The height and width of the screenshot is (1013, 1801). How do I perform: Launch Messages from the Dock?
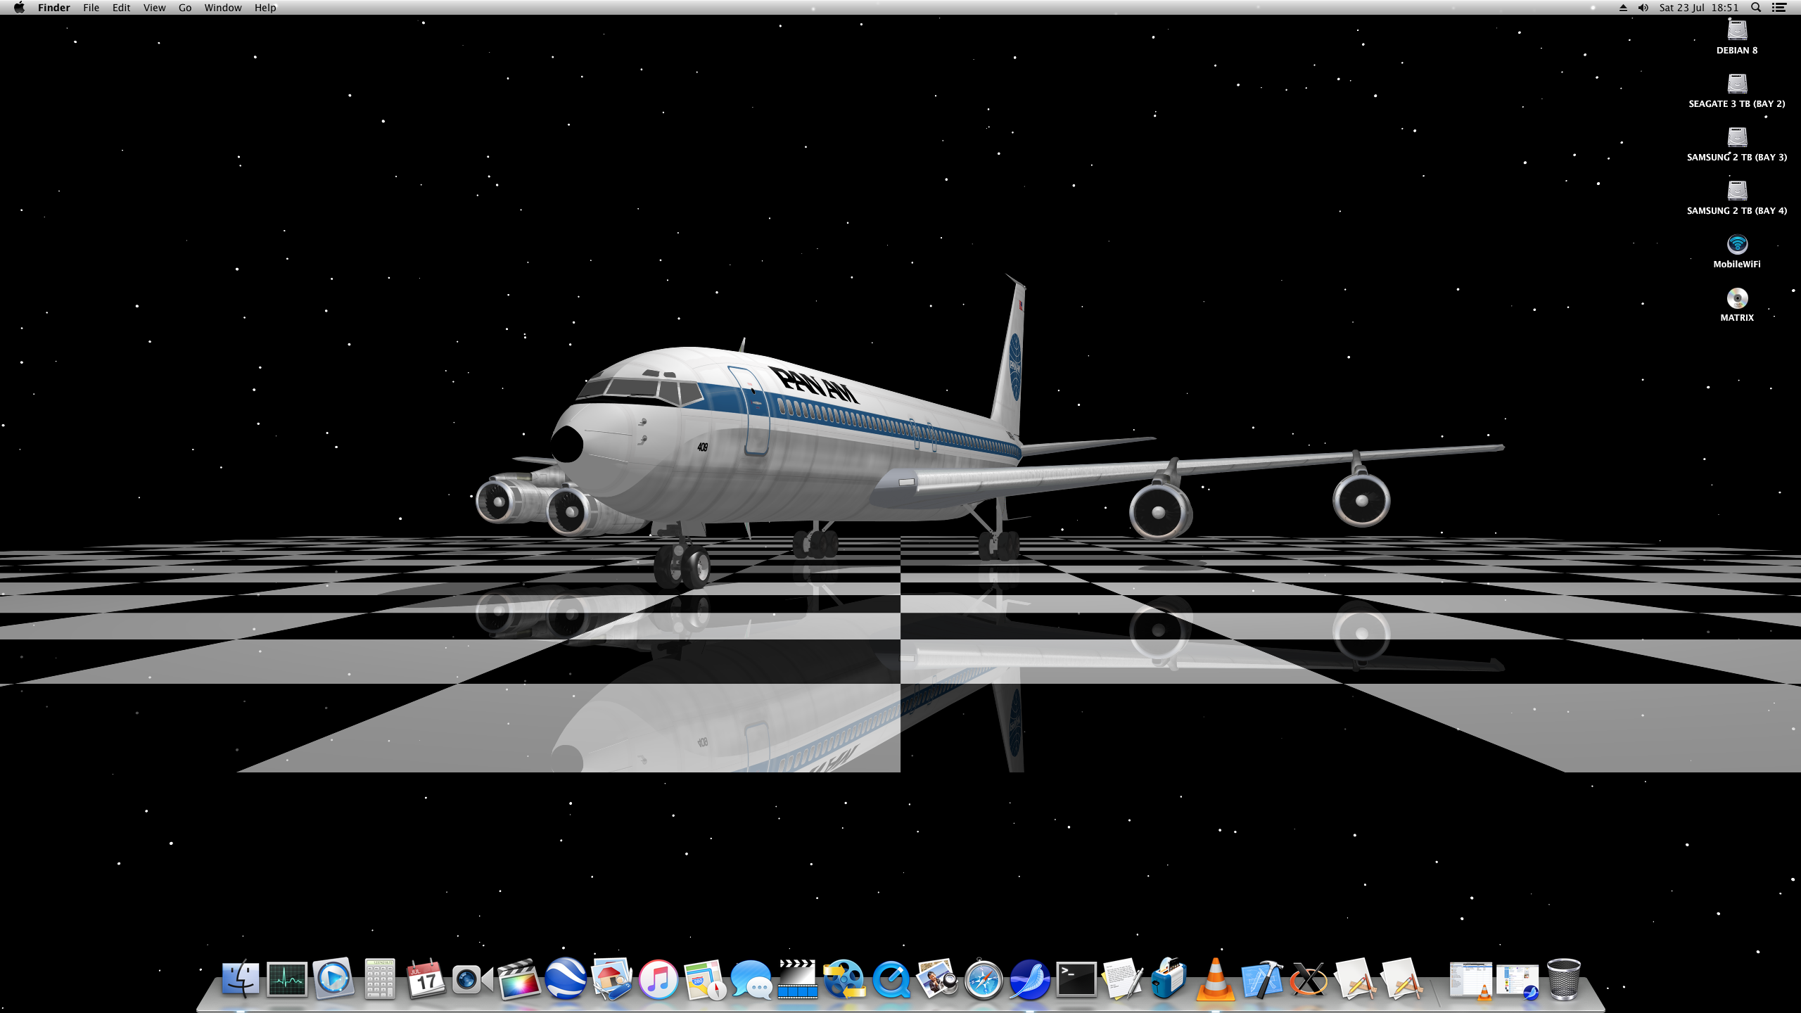[751, 979]
